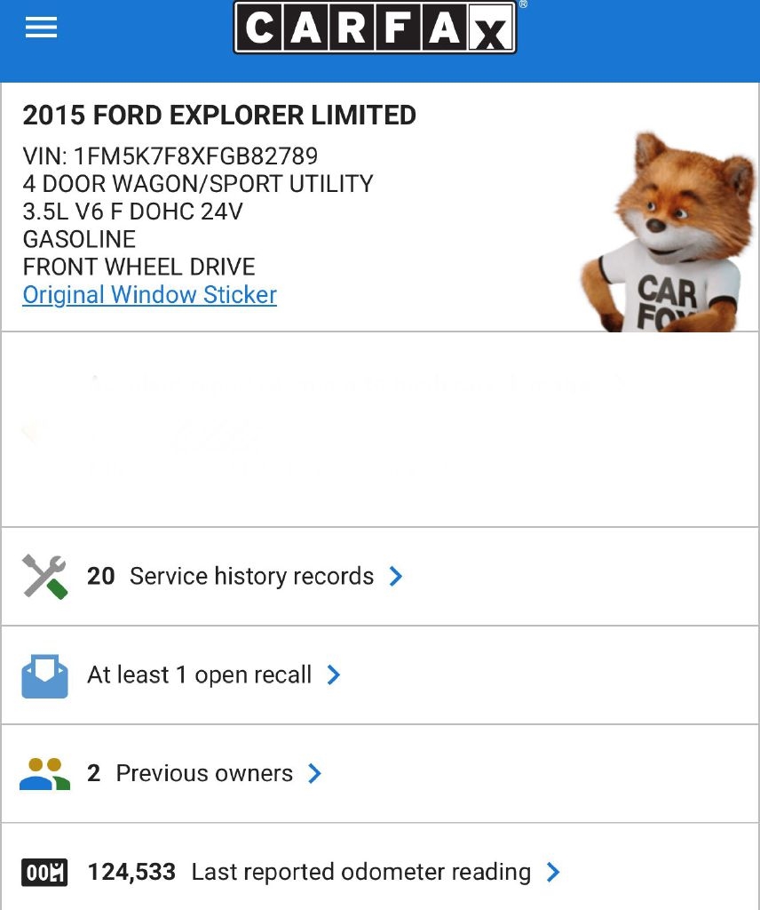The image size is (760, 910).
Task: Click the 2015 Ford Explorer Limited heading
Action: coord(219,116)
